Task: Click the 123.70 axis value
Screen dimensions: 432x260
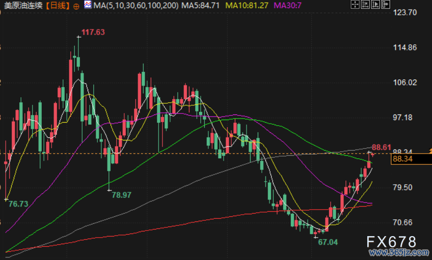Action: pyautogui.click(x=404, y=12)
